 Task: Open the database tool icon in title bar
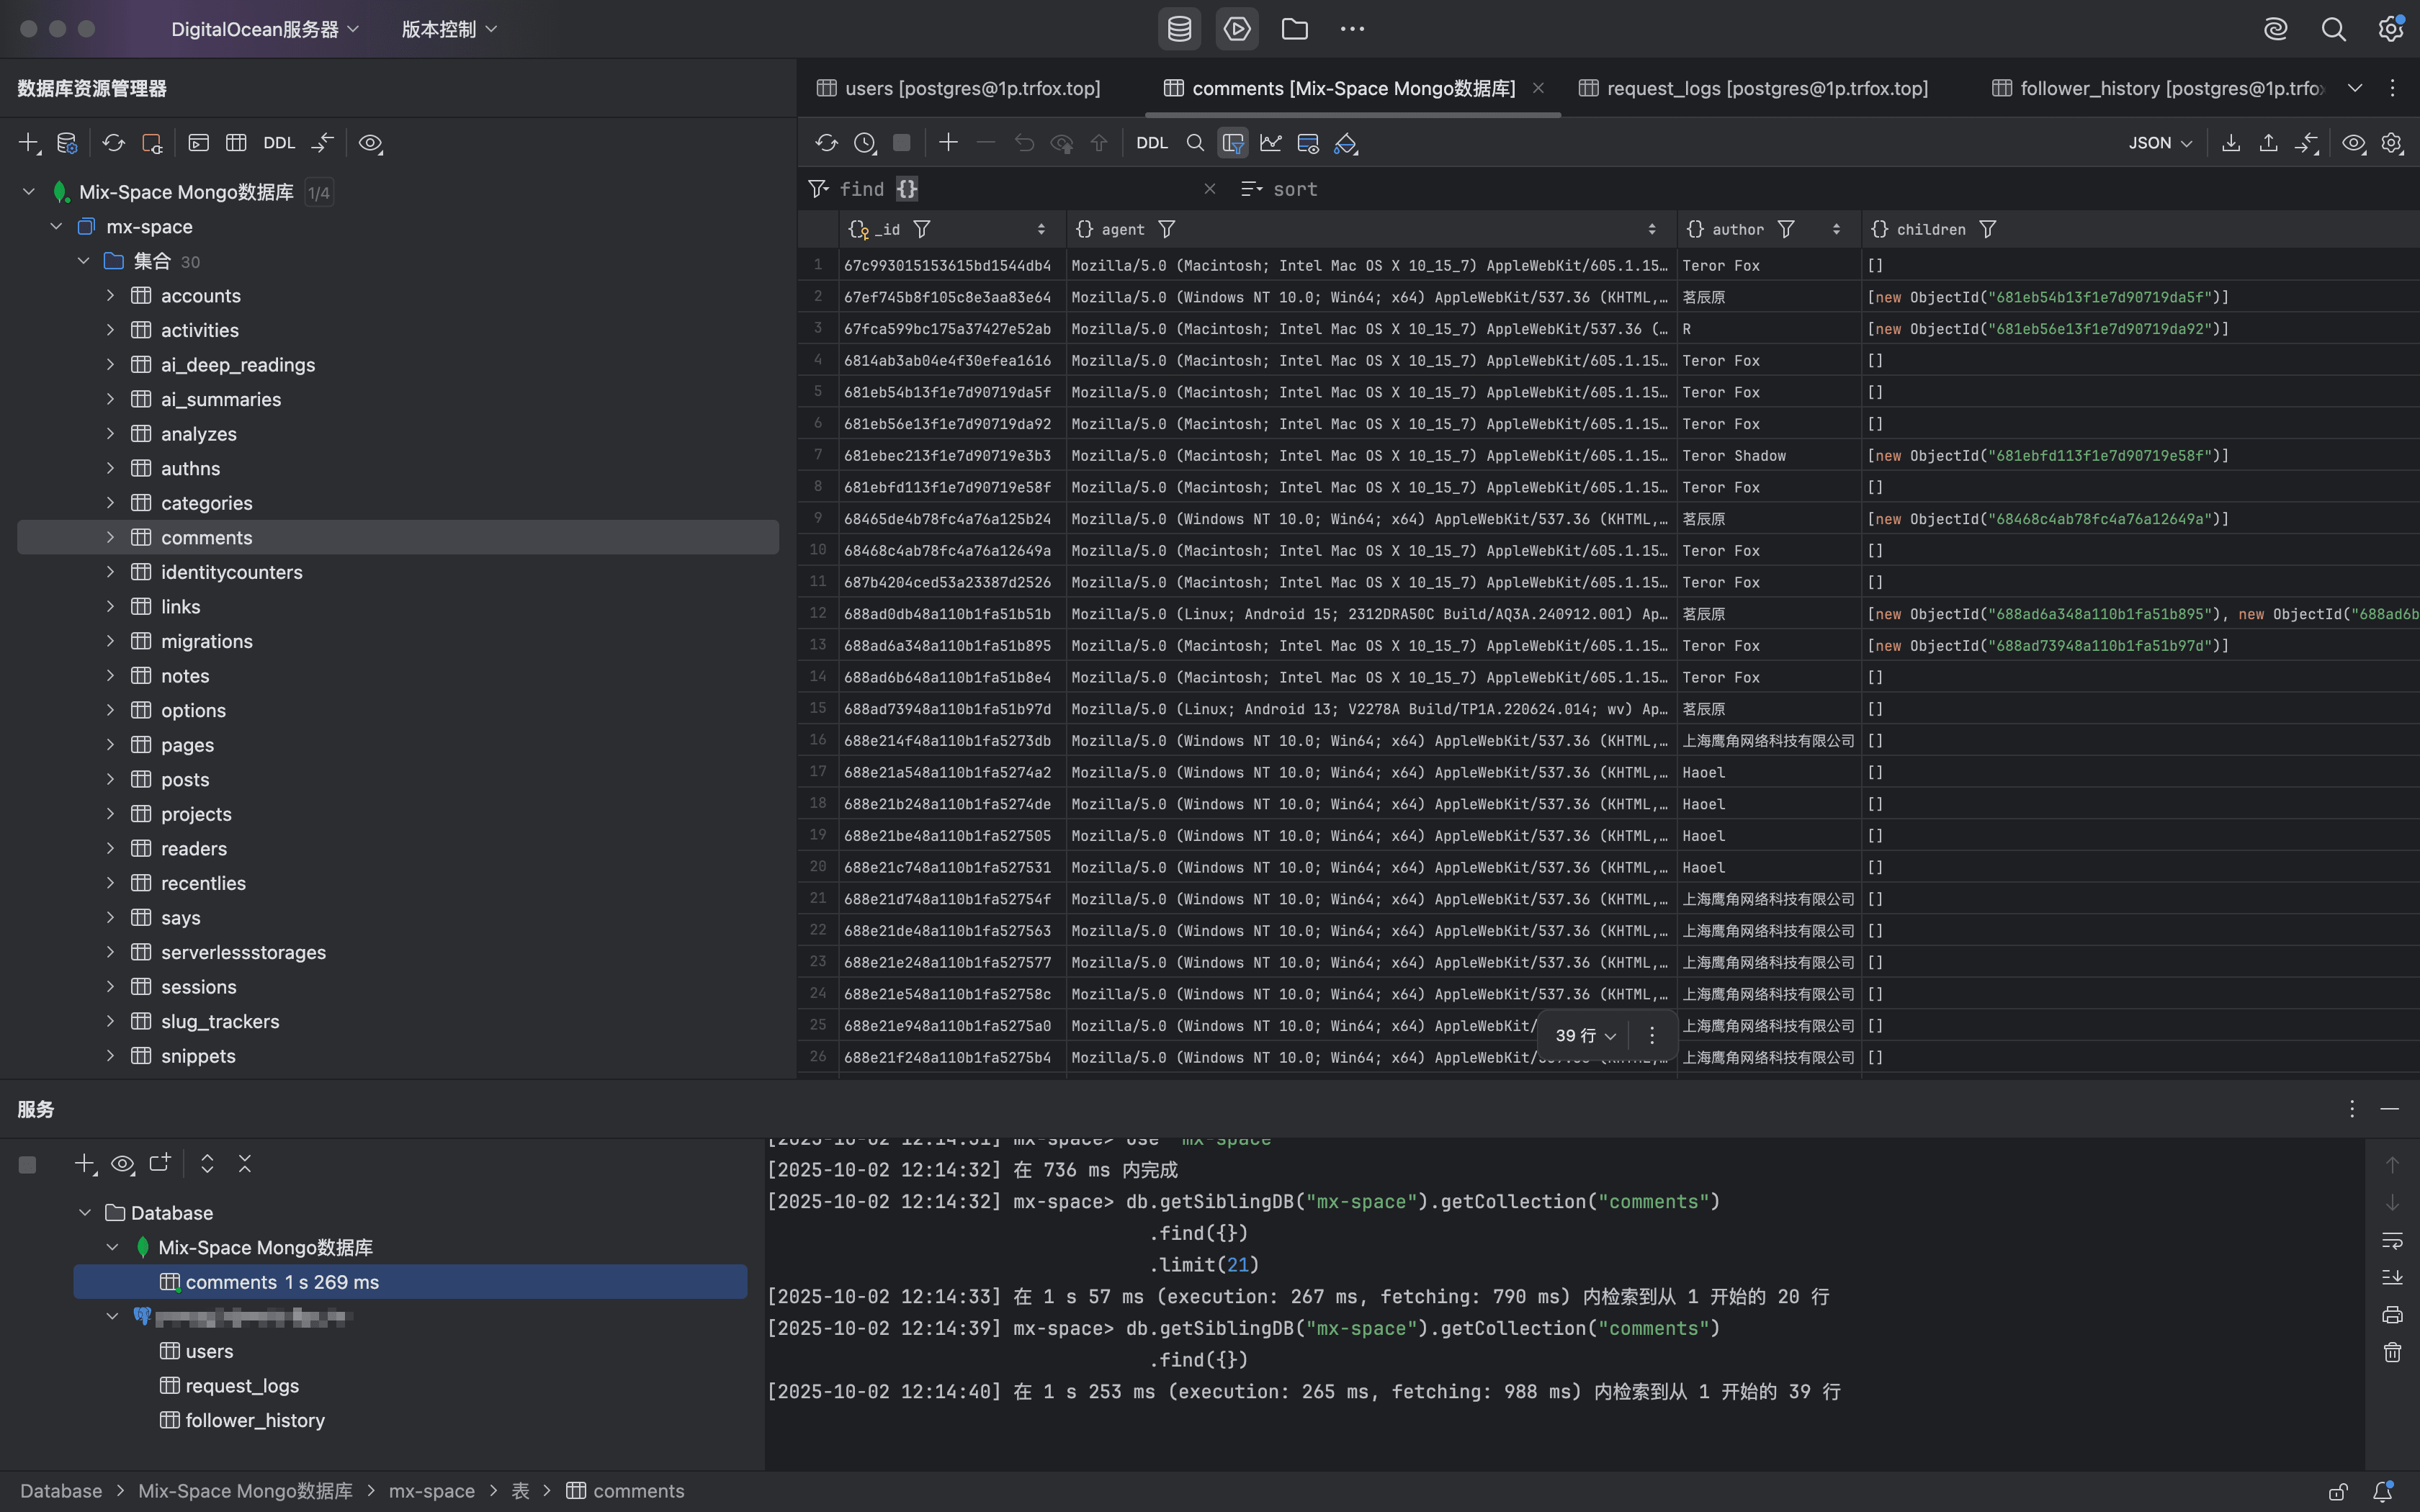1179,29
